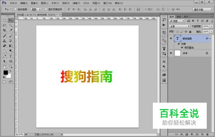215x137 pixels.
Task: Select the Path Selection tool
Action: pyautogui.click(x=5, y=61)
